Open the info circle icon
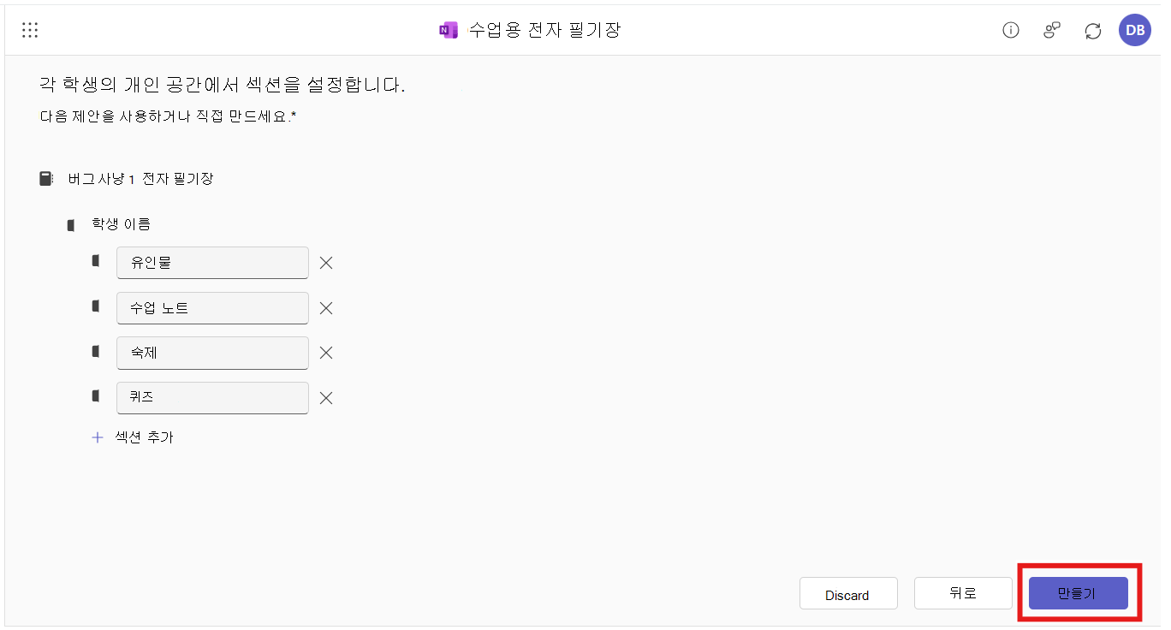The image size is (1171, 630). coord(1011,30)
